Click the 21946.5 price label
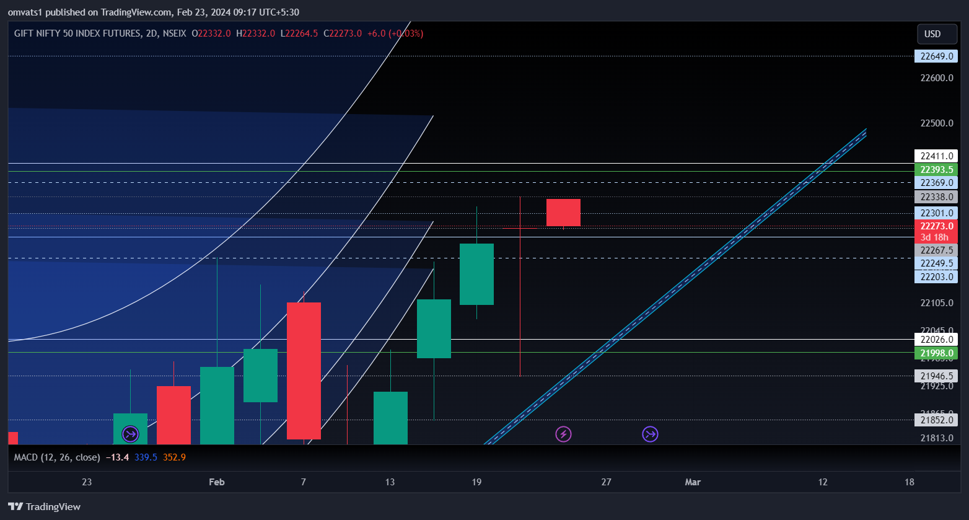This screenshot has height=520, width=969. tap(936, 376)
